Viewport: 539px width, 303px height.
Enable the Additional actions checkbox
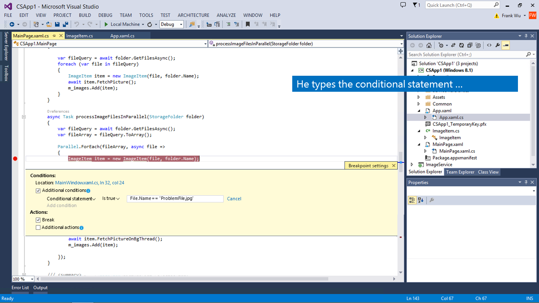click(x=38, y=228)
